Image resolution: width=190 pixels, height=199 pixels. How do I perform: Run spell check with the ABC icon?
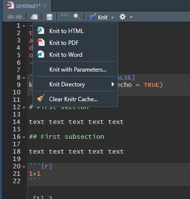[x=64, y=17]
